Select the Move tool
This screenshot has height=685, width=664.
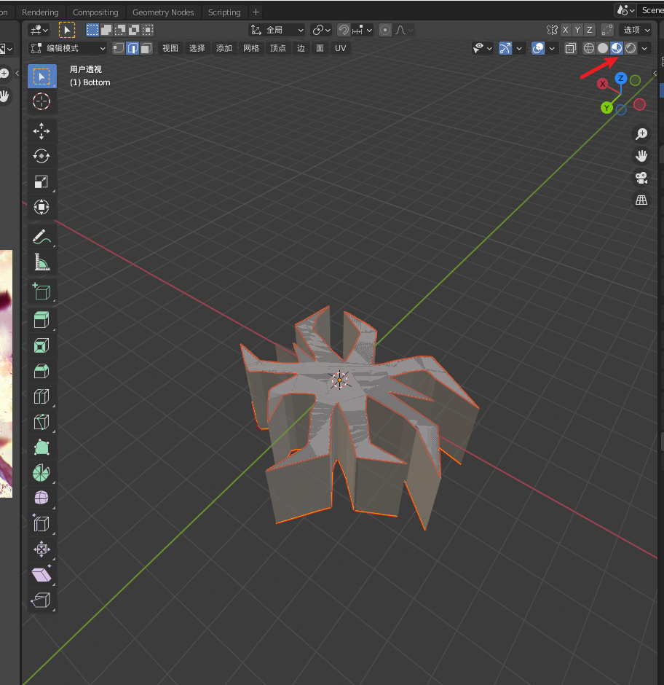click(x=42, y=131)
